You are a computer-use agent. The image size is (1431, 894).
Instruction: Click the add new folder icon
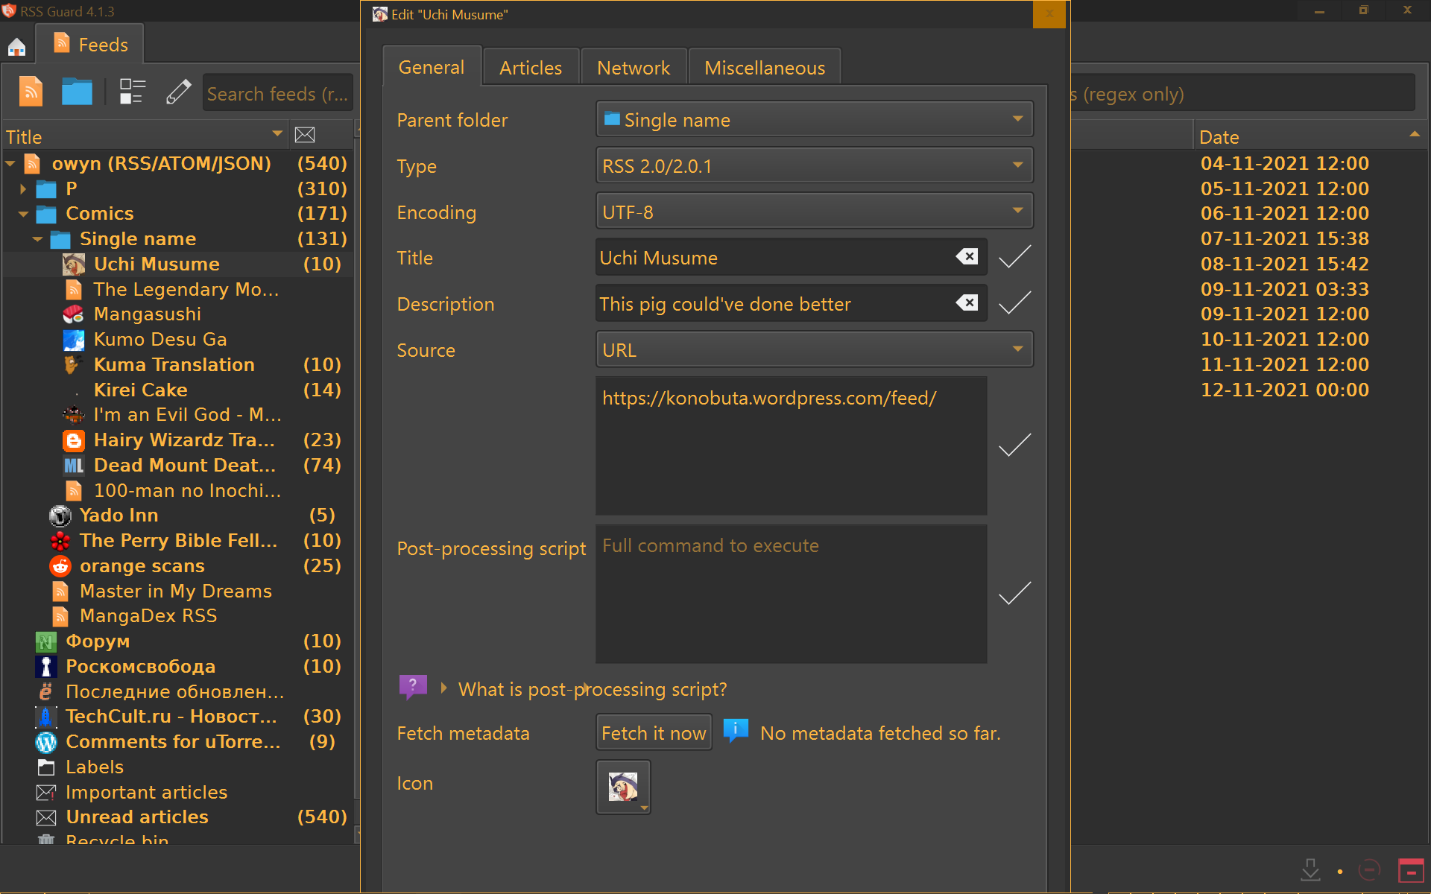pos(77,92)
